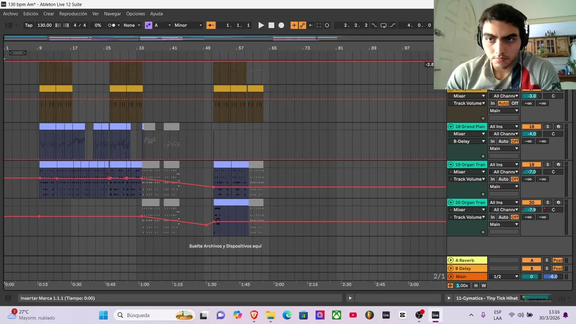
Task: Click the Main track launch icon
Action: pos(450,277)
